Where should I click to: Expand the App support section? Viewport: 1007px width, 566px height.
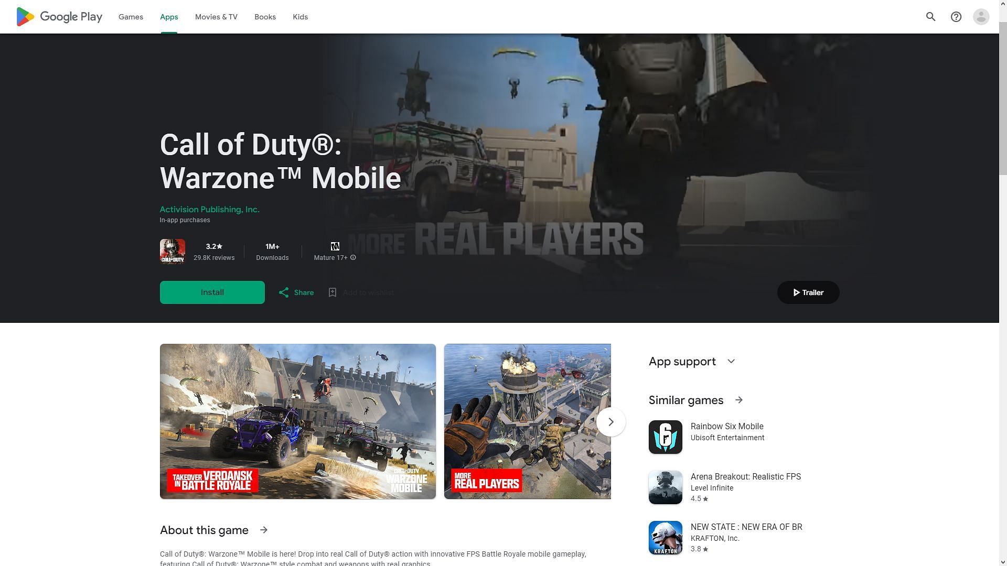tap(731, 362)
